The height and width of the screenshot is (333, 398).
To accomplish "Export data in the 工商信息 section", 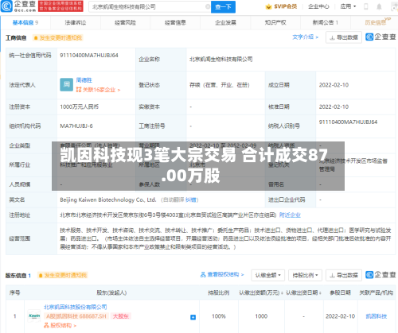I will 344,37.
